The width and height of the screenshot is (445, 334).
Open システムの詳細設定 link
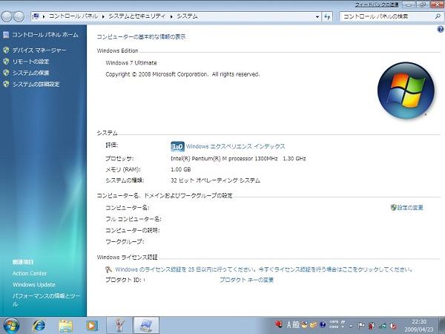pyautogui.click(x=36, y=84)
